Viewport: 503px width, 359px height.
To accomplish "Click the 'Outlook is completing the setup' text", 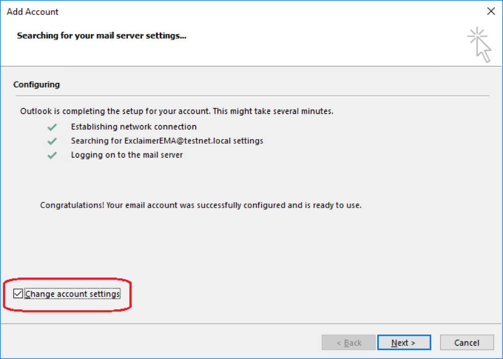I will (177, 111).
